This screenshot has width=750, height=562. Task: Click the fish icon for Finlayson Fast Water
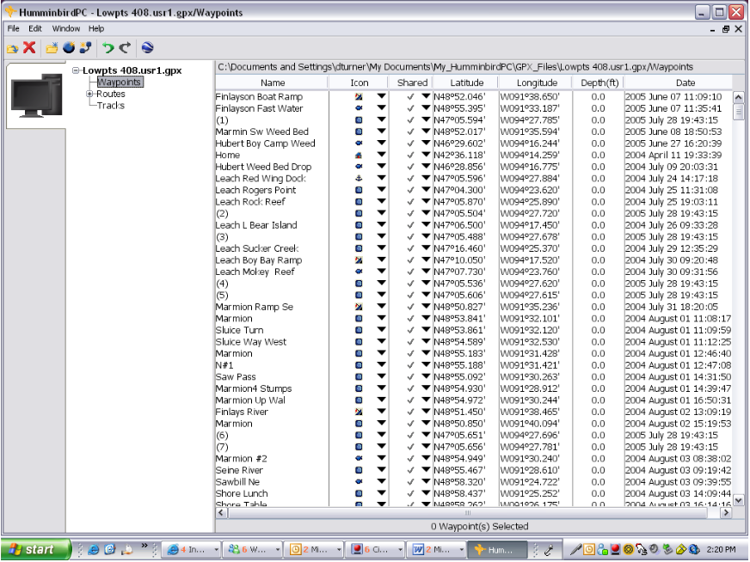359,108
